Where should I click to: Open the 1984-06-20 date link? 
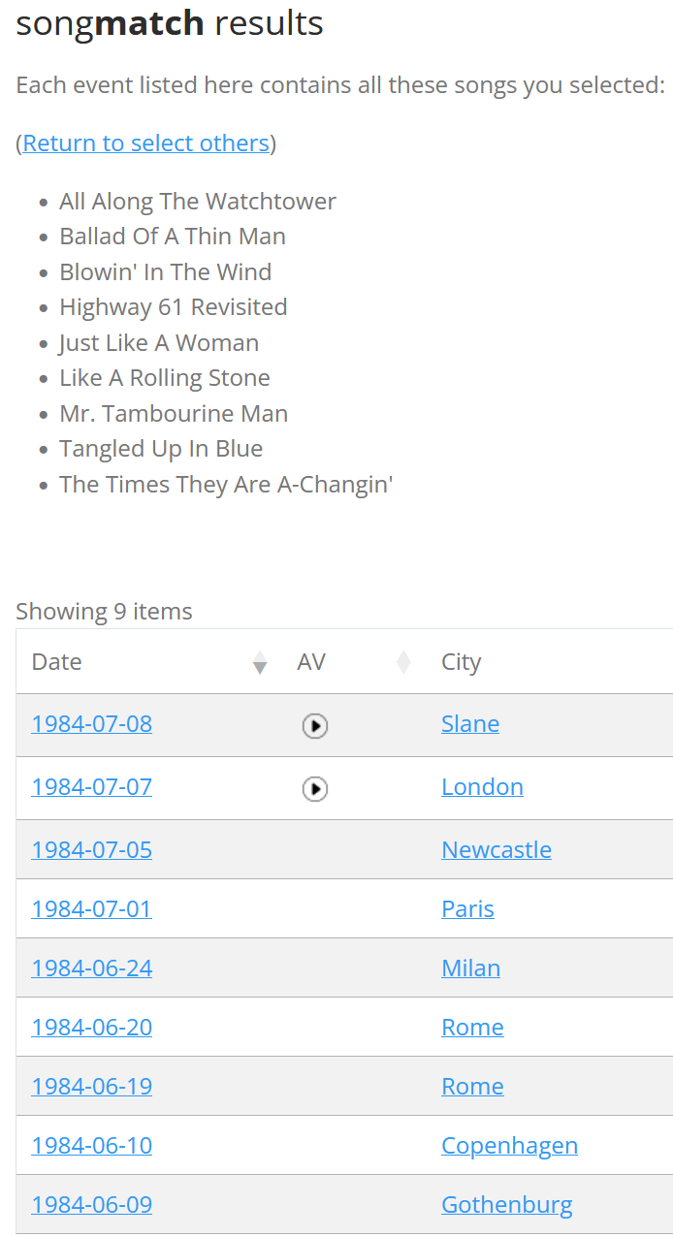92,1028
